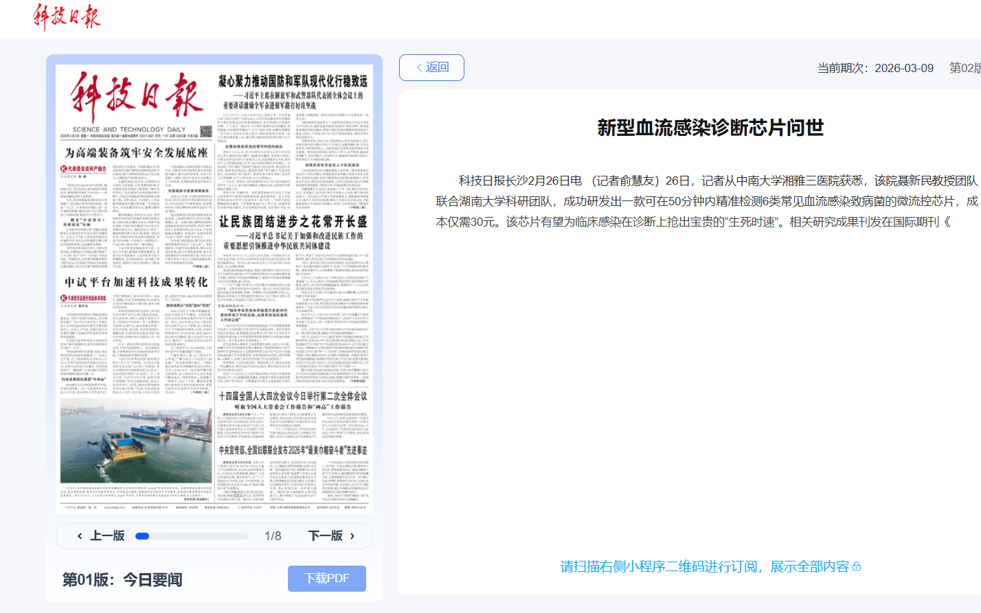Click the 科技日报 logo in the header
The width and height of the screenshot is (981, 613).
[x=66, y=16]
